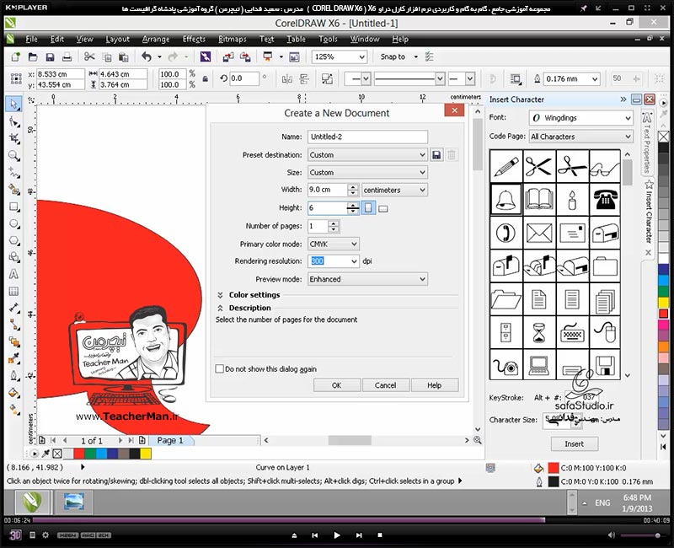Select the Ellipse tool

click(x=13, y=223)
